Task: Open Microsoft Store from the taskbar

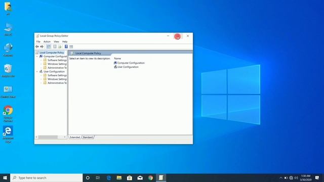Action: (130, 177)
